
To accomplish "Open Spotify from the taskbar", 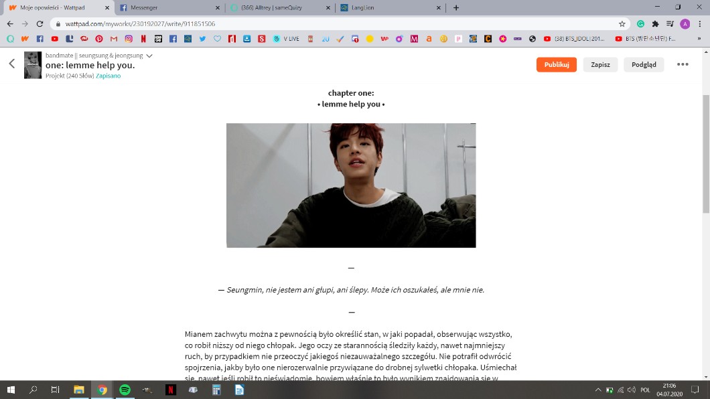I will [x=125, y=390].
